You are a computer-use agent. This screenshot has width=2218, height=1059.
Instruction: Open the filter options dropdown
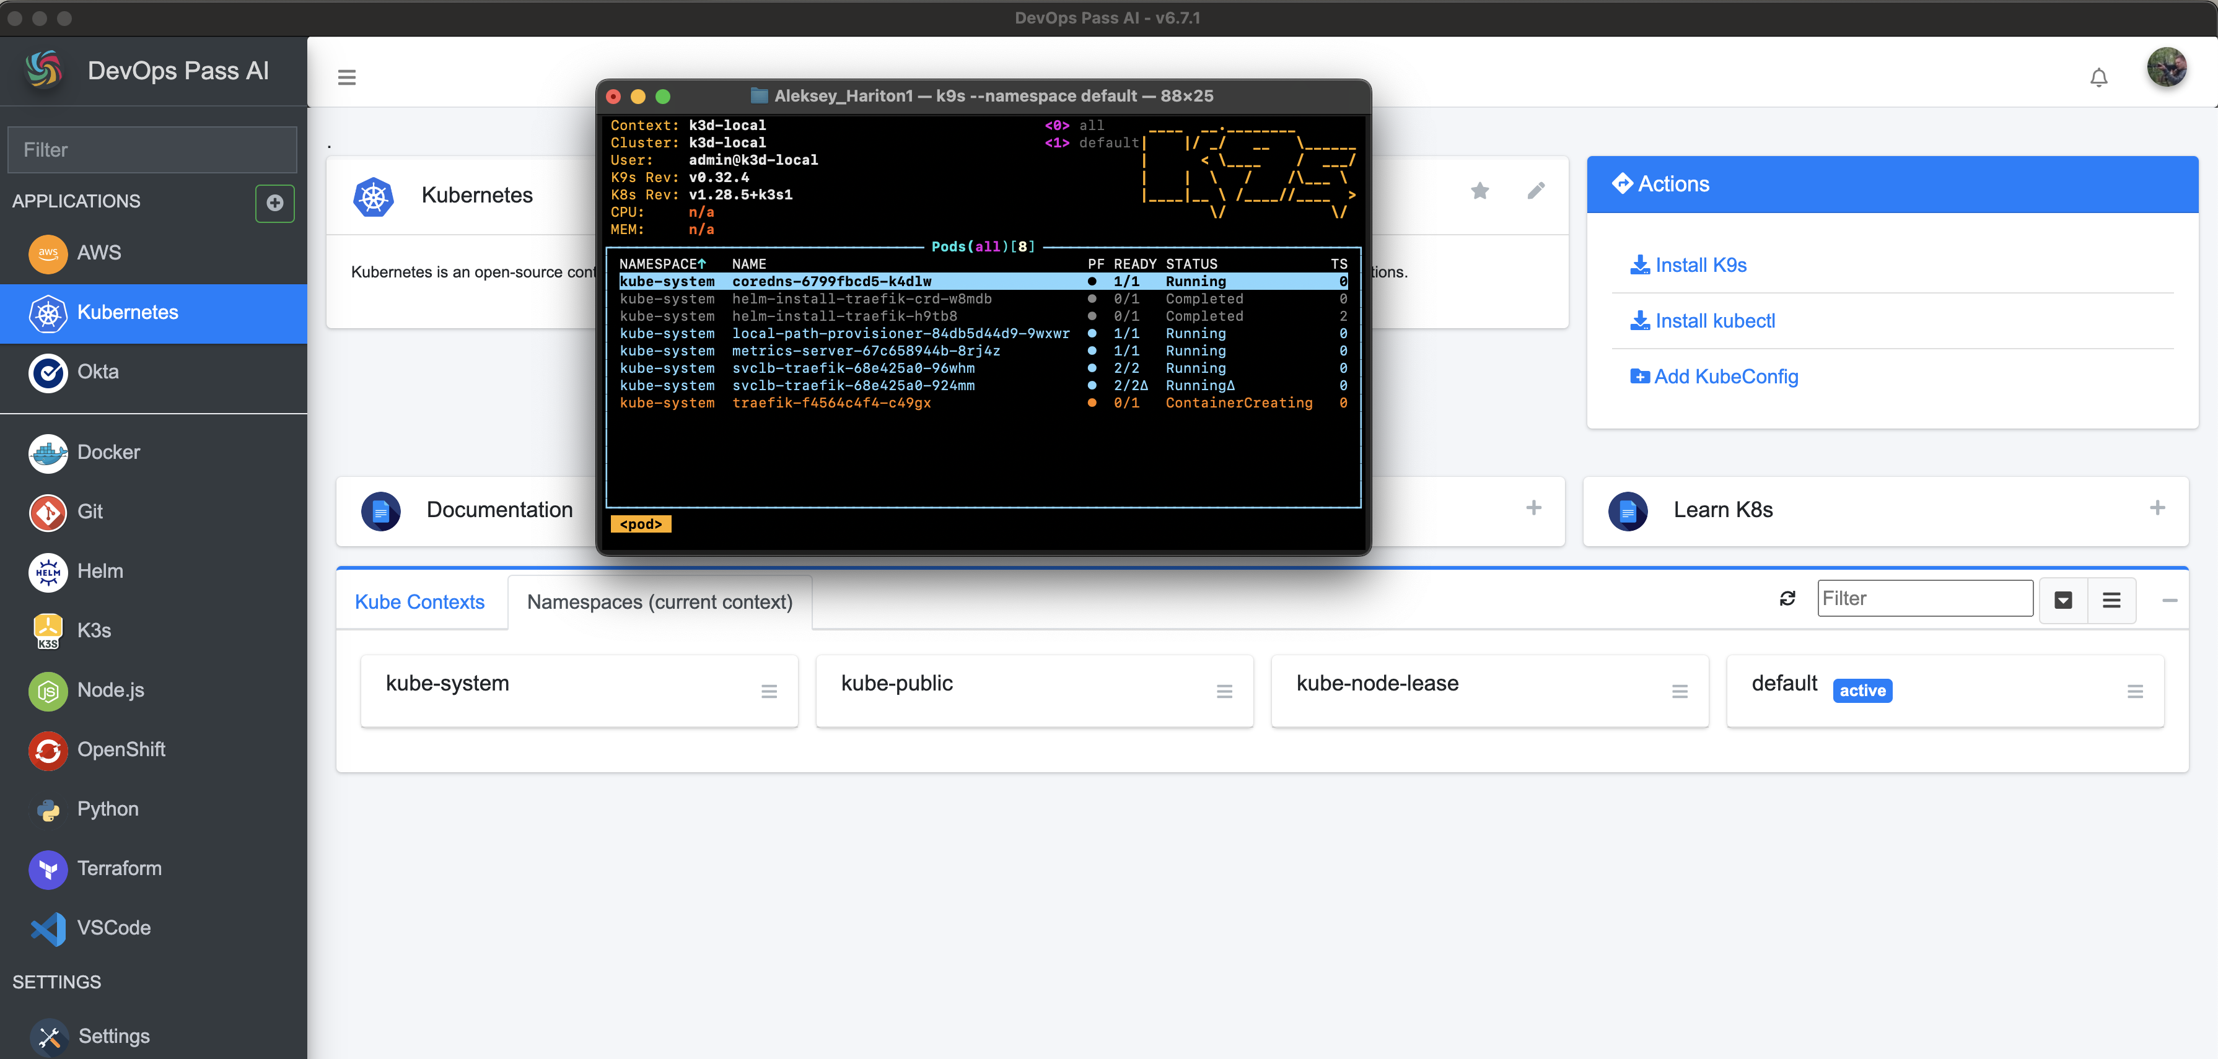[x=2063, y=600]
